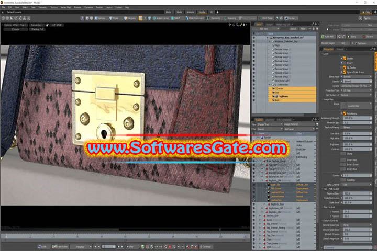
Task: Click the Brightness value field
Action: [x=357, y=145]
